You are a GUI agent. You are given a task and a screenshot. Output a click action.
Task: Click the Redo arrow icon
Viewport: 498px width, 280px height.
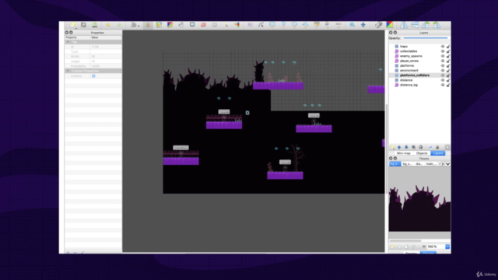(119, 25)
